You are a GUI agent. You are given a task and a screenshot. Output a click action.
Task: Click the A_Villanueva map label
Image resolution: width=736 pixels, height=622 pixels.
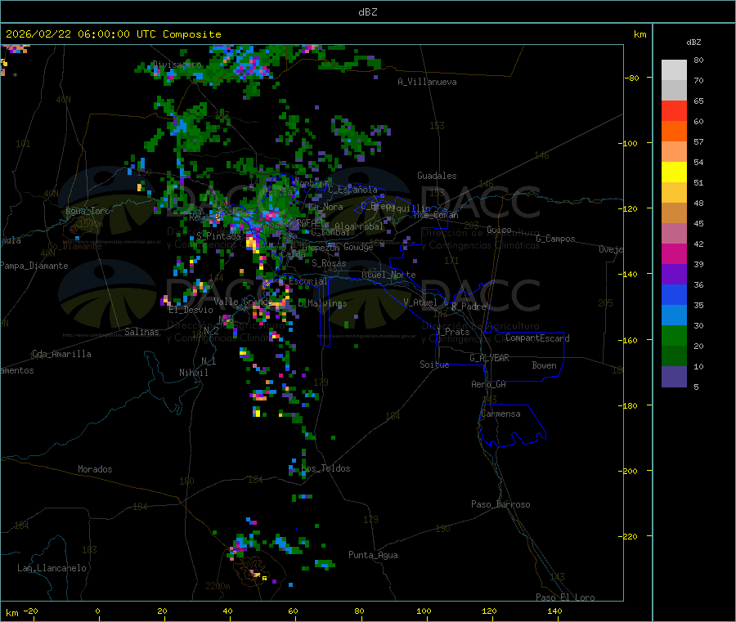click(427, 82)
